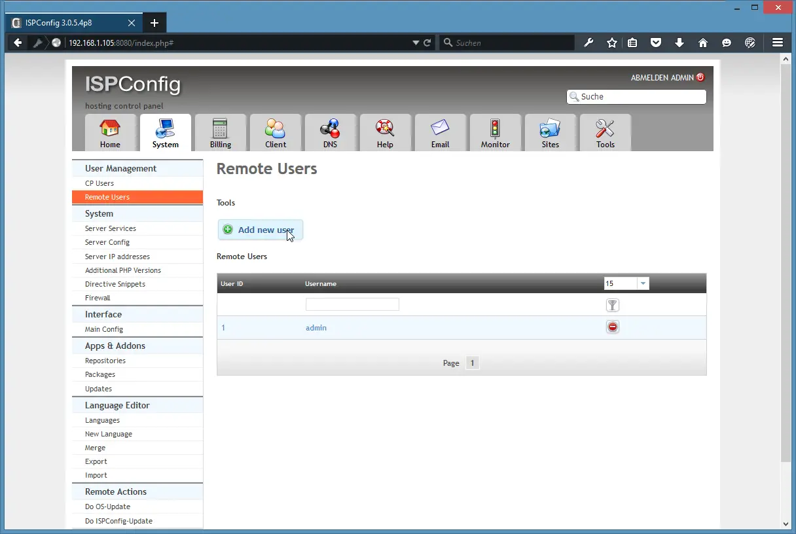
Task: Select Remote Users in the sidebar
Action: click(x=137, y=197)
